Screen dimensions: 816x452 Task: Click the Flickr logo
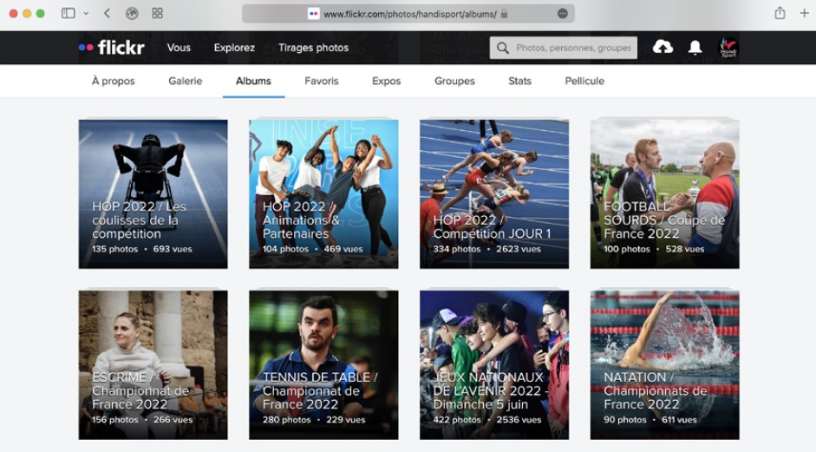click(111, 48)
